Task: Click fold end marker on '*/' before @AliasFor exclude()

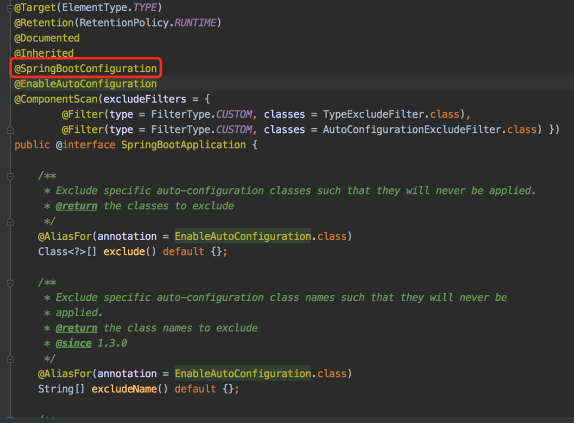Action: tap(10, 222)
